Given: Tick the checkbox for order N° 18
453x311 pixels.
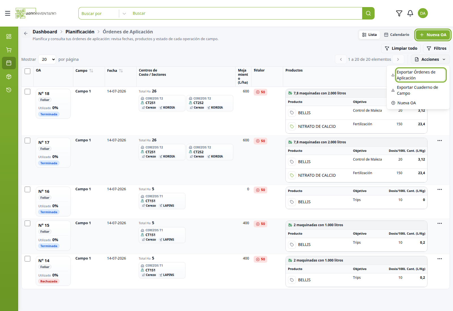Looking at the screenshot, I should tap(27, 92).
